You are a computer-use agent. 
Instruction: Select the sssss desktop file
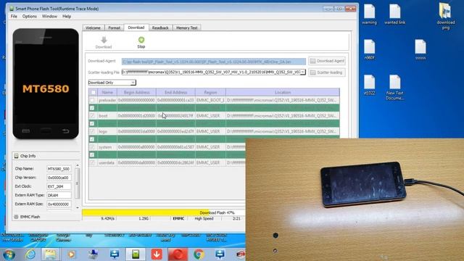(420, 50)
